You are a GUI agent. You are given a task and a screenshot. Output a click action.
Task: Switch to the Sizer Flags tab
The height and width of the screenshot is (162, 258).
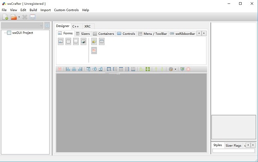click(233, 145)
